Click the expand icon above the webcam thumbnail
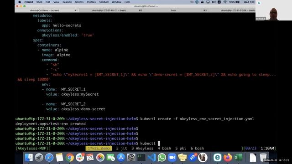This screenshot has width=292, height=164. tap(259, 3)
